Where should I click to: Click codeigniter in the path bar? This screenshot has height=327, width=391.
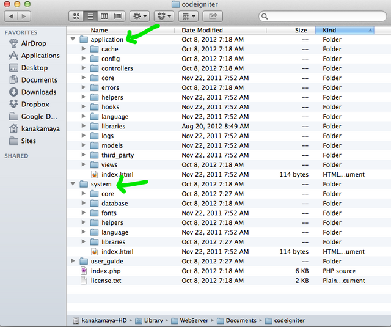click(x=285, y=320)
